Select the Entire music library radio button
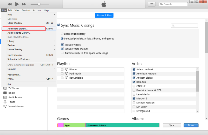 [62, 34]
